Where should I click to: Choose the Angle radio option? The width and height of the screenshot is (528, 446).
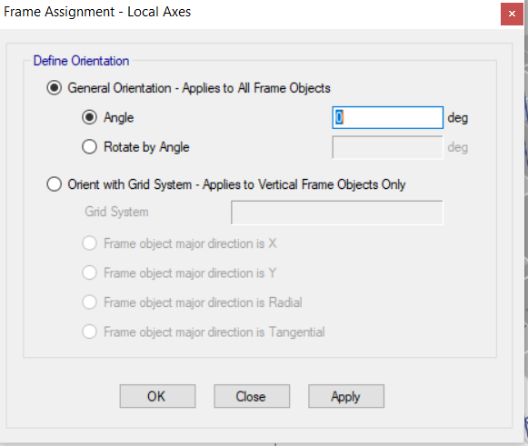[x=90, y=117]
